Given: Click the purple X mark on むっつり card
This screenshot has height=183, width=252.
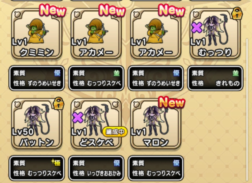Looking at the screenshot, I should [x=197, y=28].
